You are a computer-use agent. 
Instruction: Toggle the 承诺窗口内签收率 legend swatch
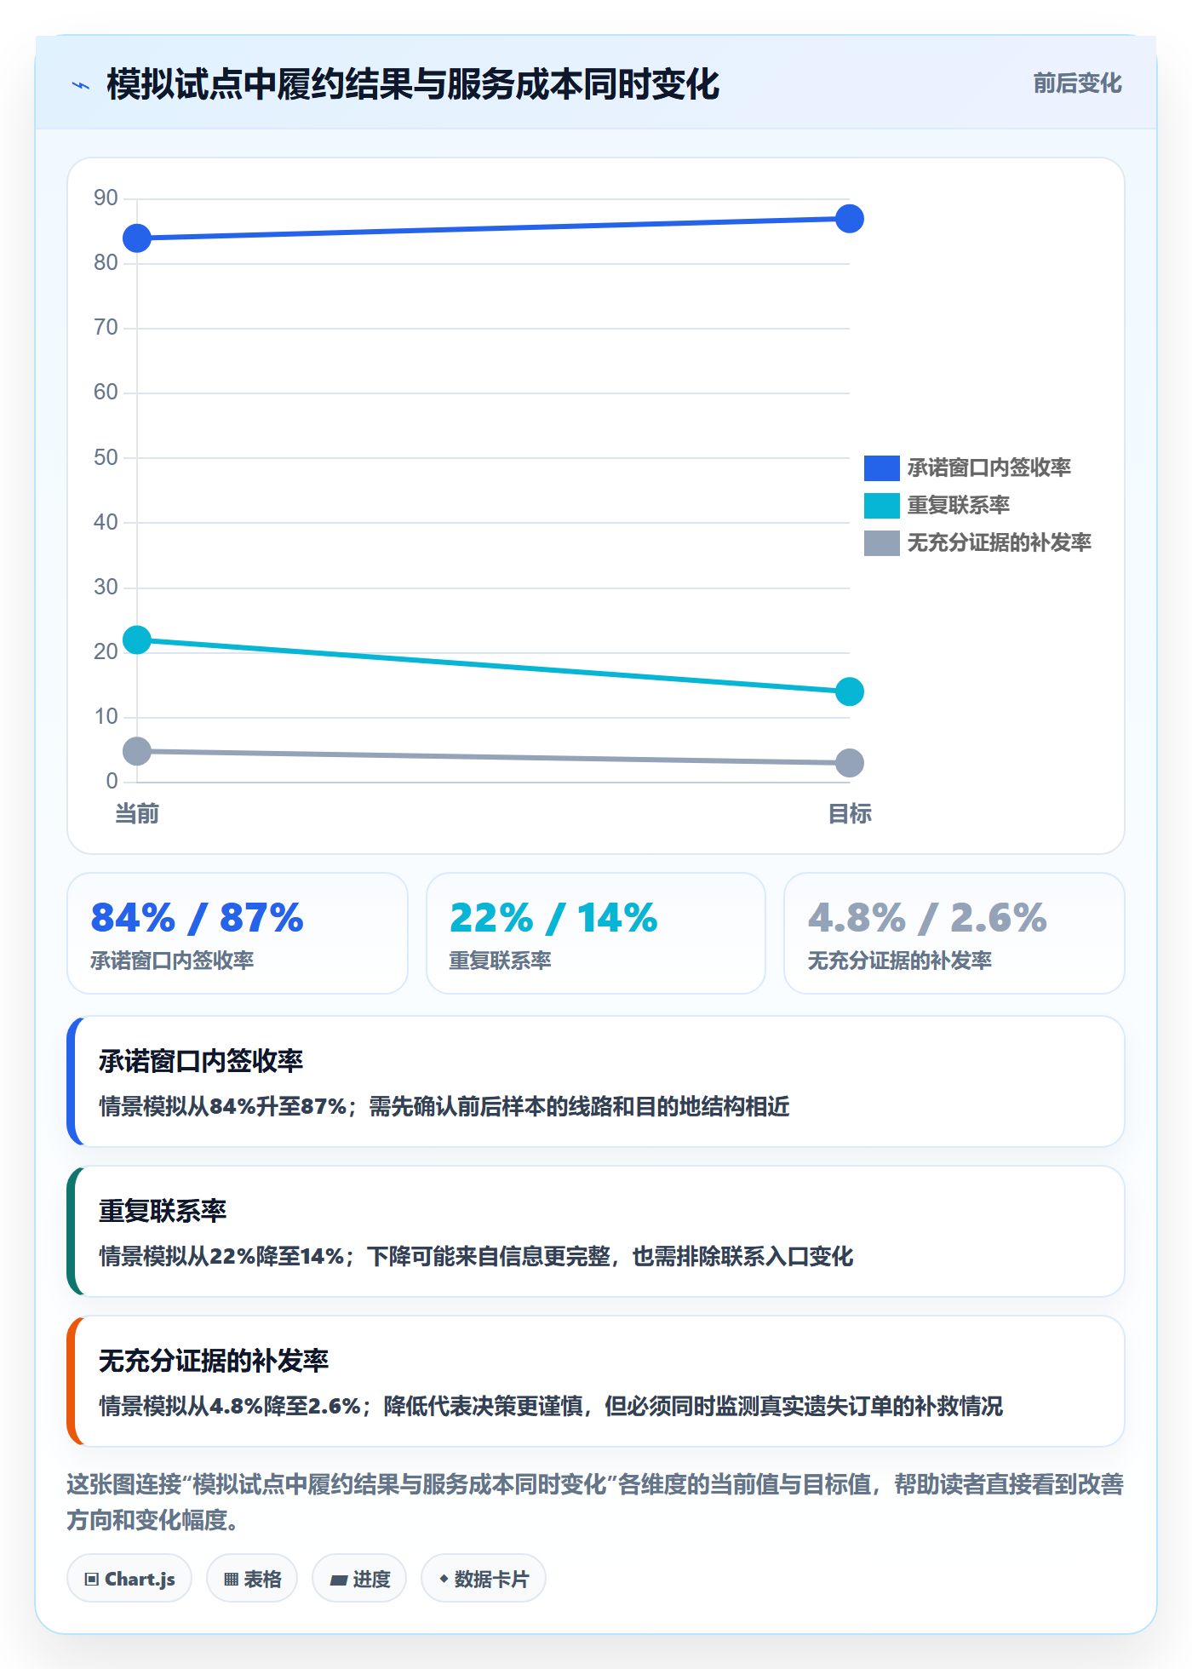coord(881,468)
